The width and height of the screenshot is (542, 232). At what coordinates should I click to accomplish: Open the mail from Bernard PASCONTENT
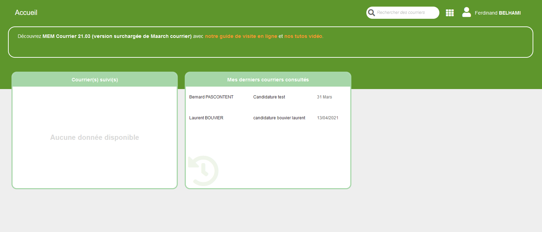(211, 97)
